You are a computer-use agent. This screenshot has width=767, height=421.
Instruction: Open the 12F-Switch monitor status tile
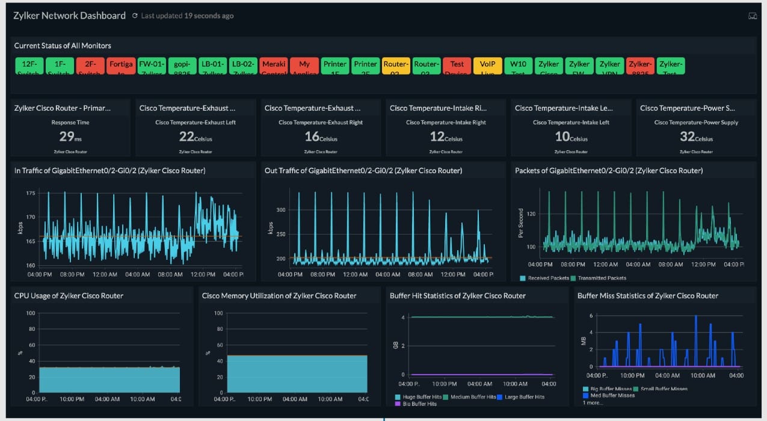click(x=29, y=66)
